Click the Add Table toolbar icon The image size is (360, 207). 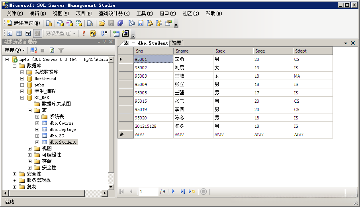[x=116, y=33]
